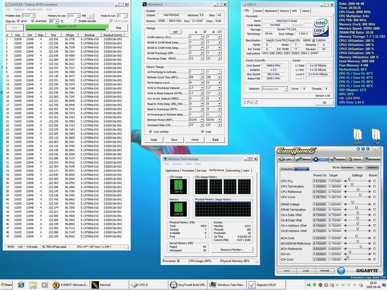Screen dimensions: 387x290
Task: Expand Performance Level column A dropdown
Action: (x=202, y=82)
